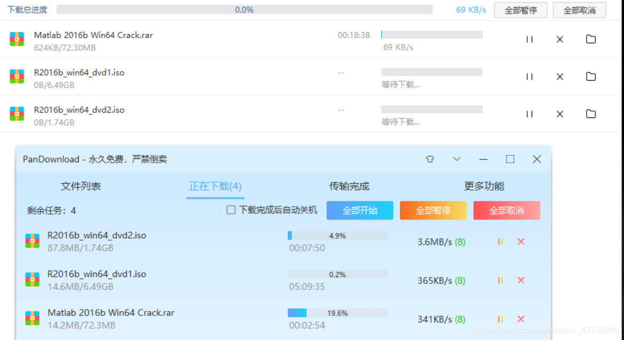624x340 pixels.
Task: Click progress bar of dvd1.iso in top list
Action: [x=432, y=72]
